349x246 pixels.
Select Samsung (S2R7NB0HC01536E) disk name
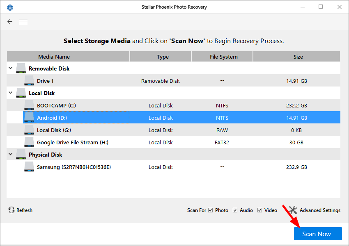click(74, 167)
